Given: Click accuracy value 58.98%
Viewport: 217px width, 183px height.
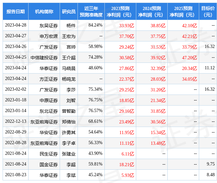Looking at the screenshot, I should [95, 46].
